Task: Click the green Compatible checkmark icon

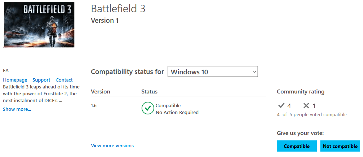Action: pyautogui.click(x=148, y=108)
